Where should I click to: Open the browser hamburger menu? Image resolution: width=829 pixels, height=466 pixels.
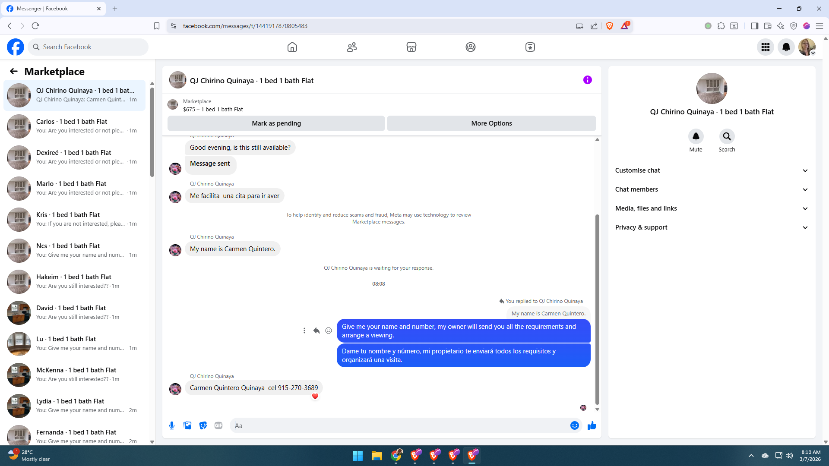coord(819,26)
